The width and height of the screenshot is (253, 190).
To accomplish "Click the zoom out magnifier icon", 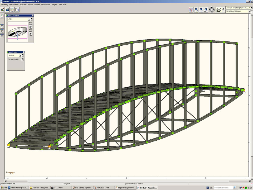I will click(x=201, y=10).
